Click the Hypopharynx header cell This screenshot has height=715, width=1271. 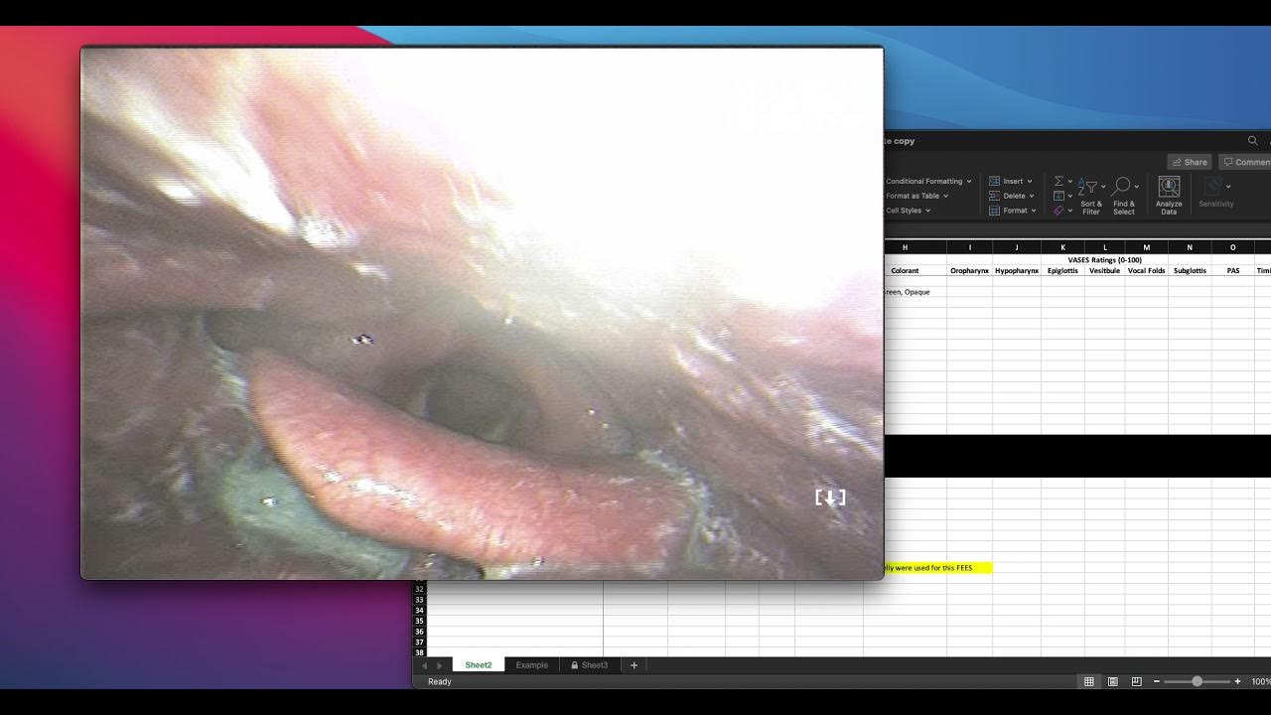coord(1017,270)
